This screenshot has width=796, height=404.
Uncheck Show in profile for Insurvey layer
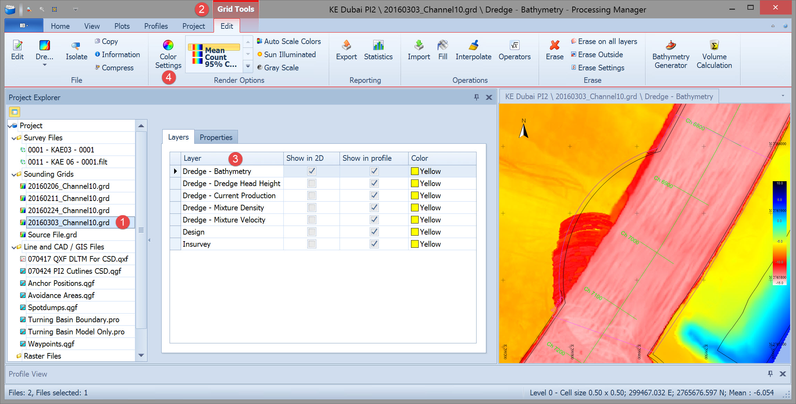point(374,244)
